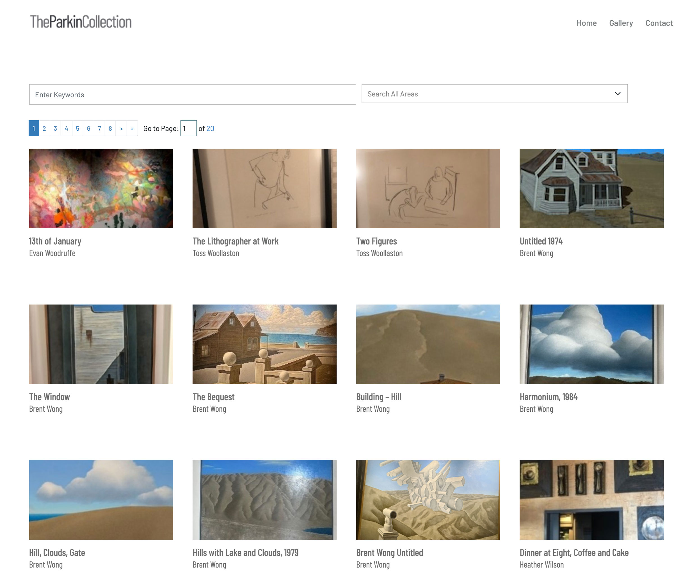Click Brent Wong under Harmonium, 1984
Screen dimensions: 681x583
[x=536, y=409]
